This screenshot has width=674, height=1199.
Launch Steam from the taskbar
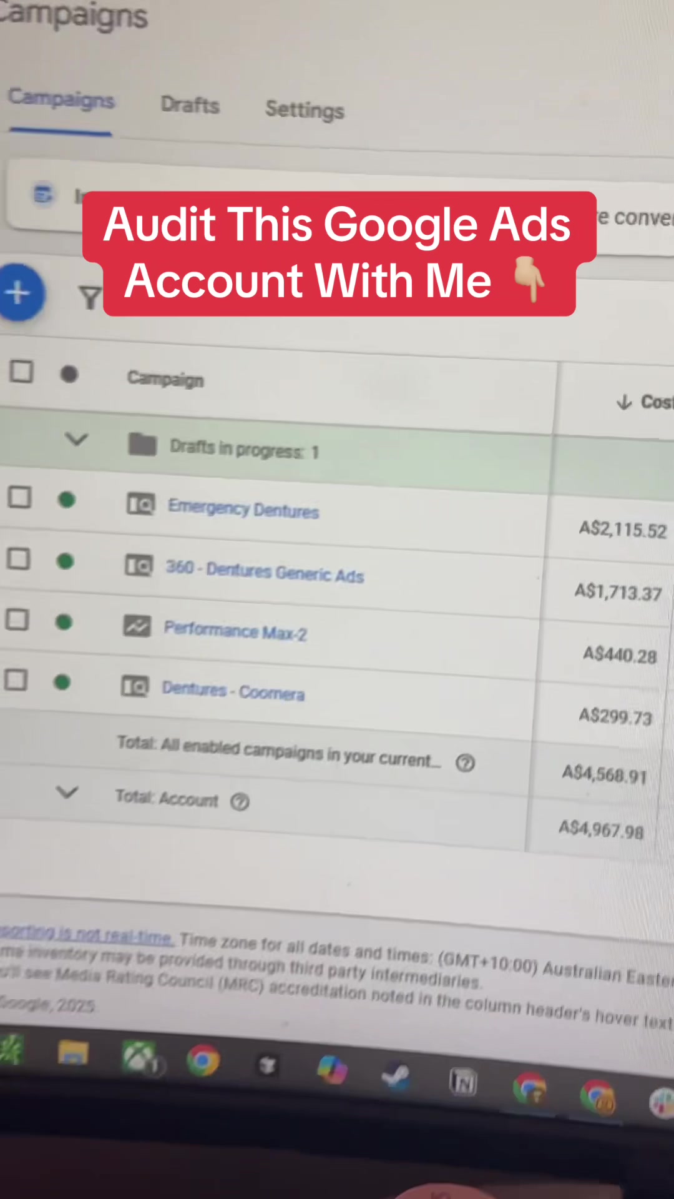pos(396,1077)
